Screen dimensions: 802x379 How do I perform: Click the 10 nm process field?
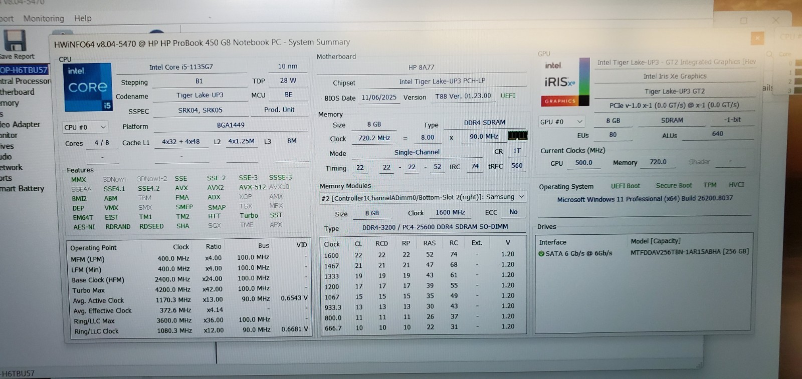point(288,66)
